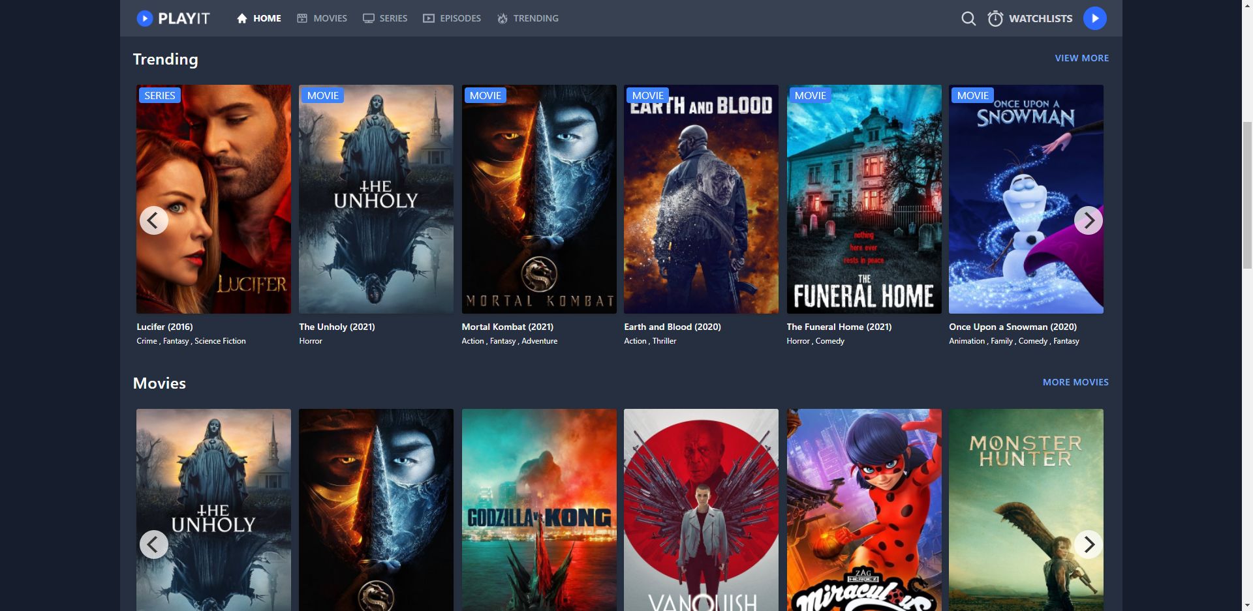
Task: Open Monster Hunter poster in Movies
Action: (x=1026, y=510)
